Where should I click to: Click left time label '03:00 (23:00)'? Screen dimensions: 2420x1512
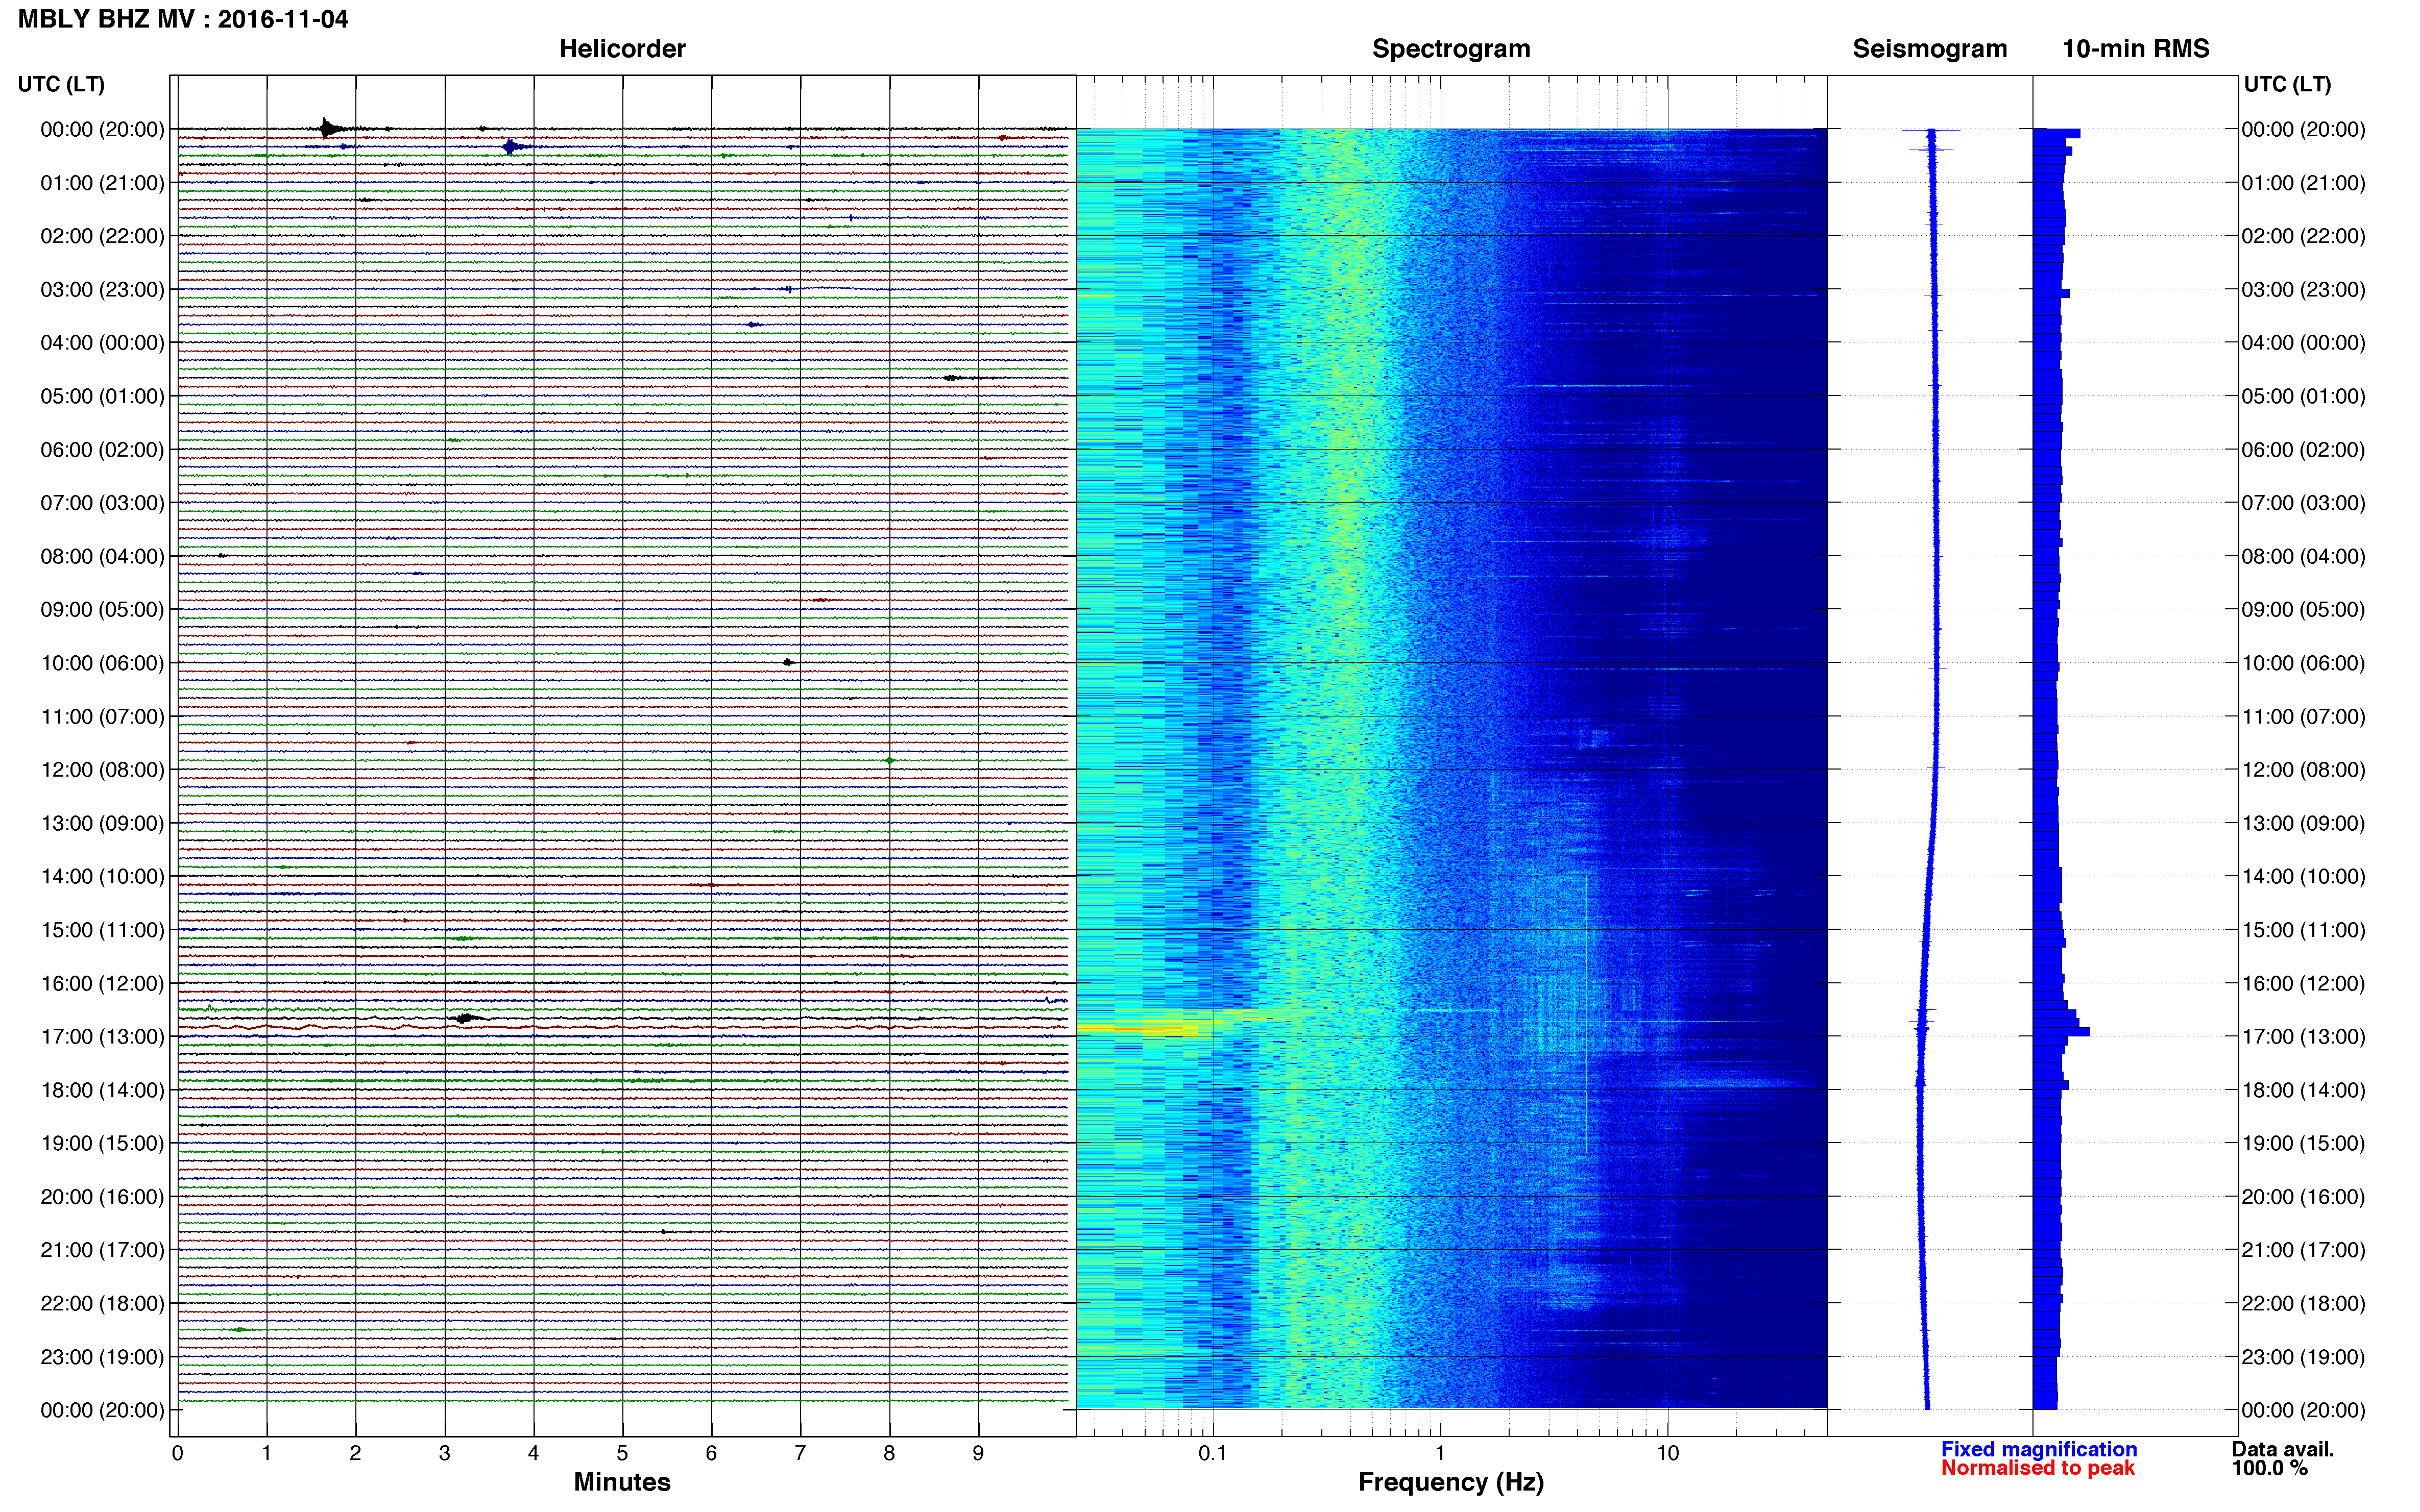click(102, 290)
